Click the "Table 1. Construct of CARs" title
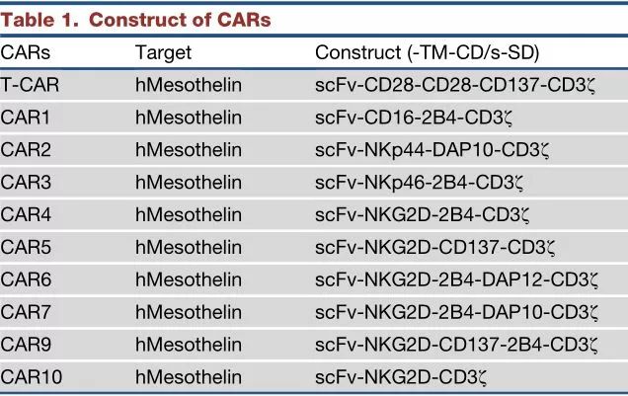Viewport: 628px width, 396px height. point(137,19)
